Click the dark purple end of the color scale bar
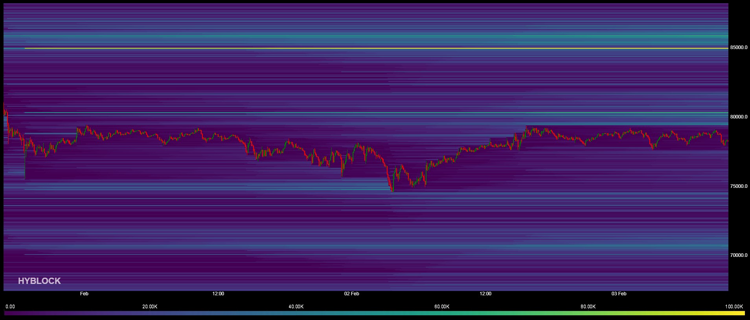Viewport: 750px width, 320px height. point(7,313)
